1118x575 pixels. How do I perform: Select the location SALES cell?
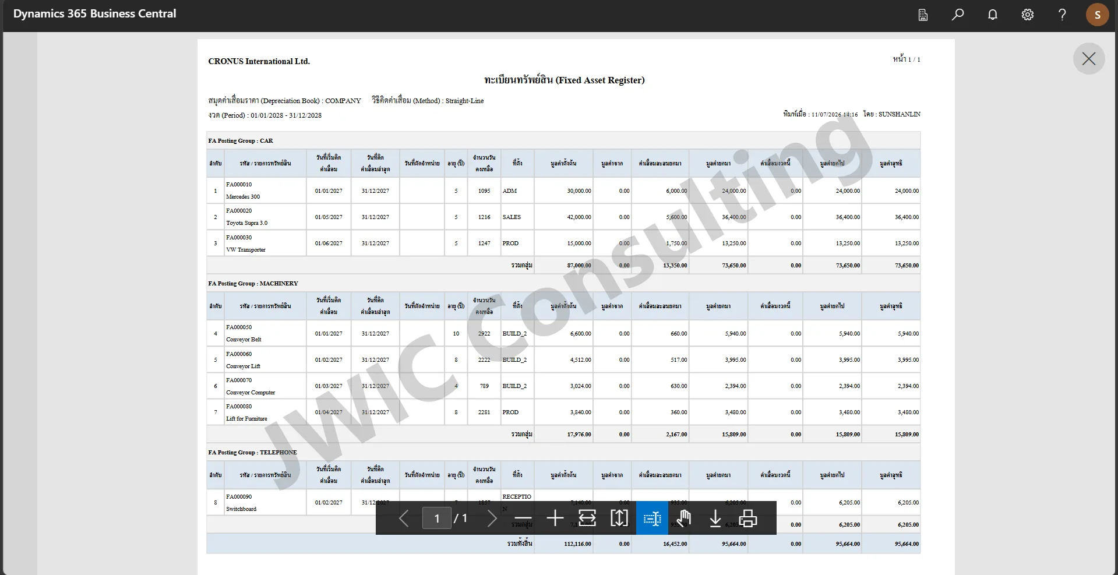click(512, 217)
